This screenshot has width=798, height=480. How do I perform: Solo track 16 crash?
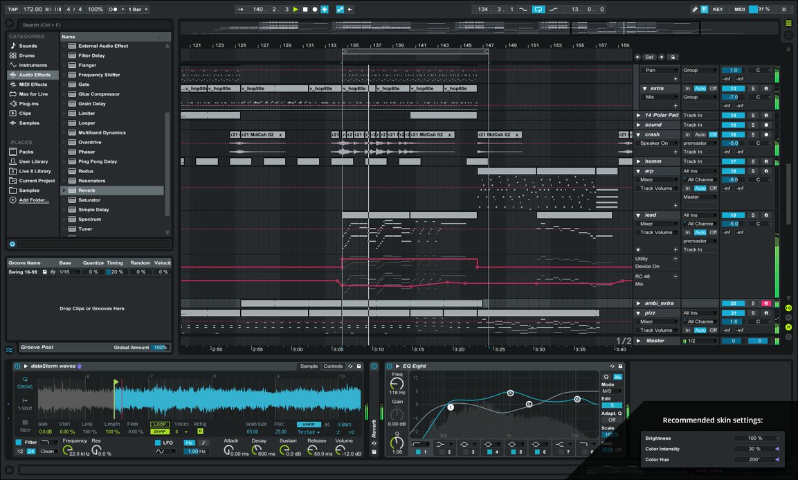(x=754, y=134)
